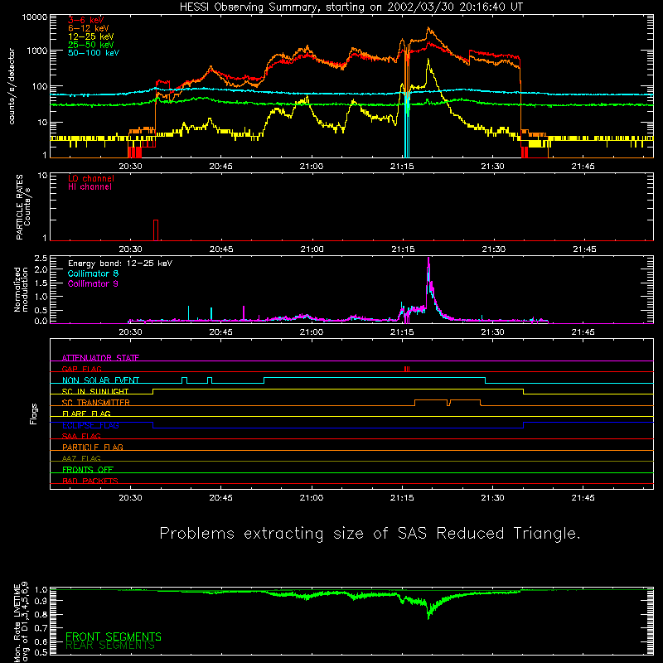Click the 'Problems extracting size of SAS Reduced Triangle.' message

pyautogui.click(x=370, y=534)
